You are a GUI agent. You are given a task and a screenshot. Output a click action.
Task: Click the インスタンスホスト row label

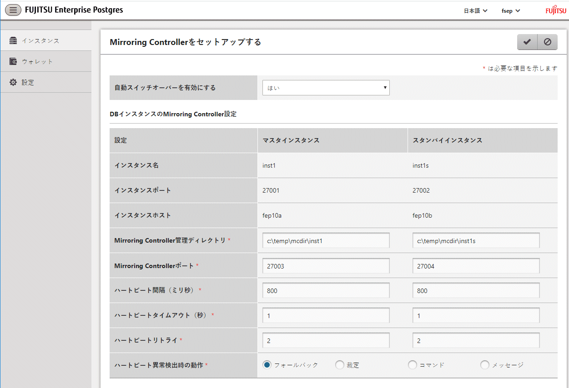coord(143,215)
